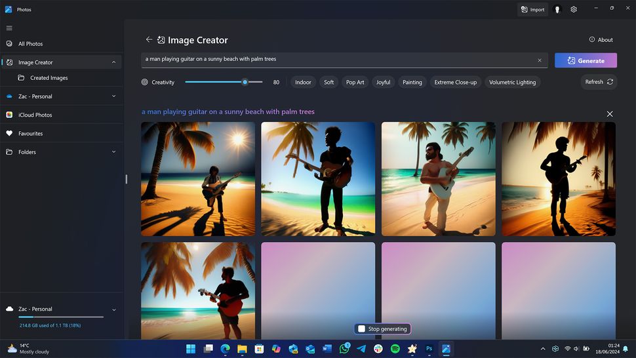Image resolution: width=636 pixels, height=358 pixels.
Task: Open WhatsApp from the taskbar
Action: click(344, 349)
